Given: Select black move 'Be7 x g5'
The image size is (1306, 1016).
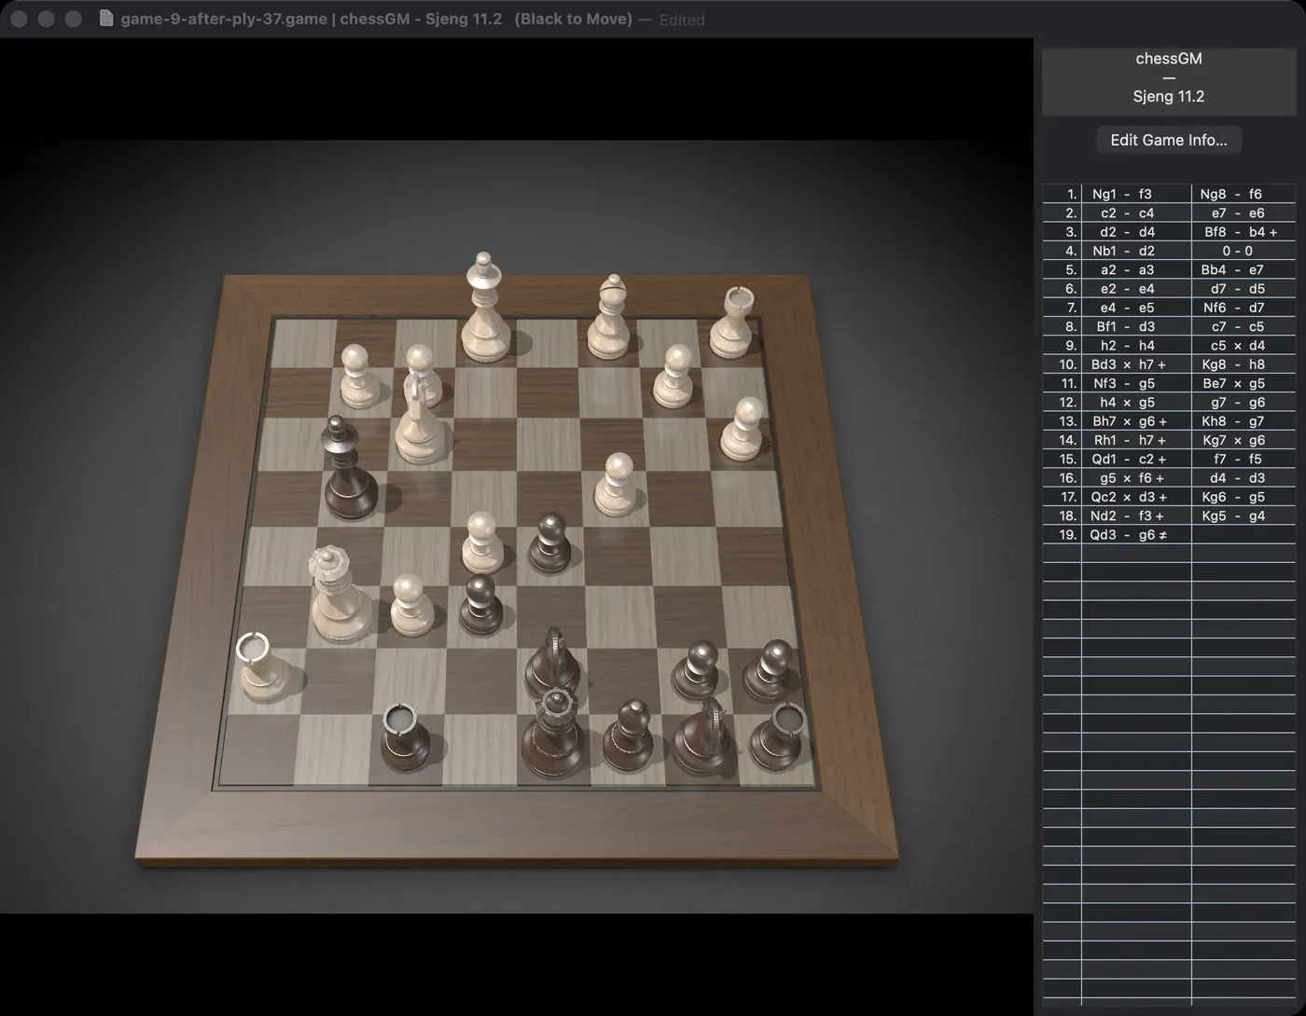Looking at the screenshot, I should (x=1243, y=383).
